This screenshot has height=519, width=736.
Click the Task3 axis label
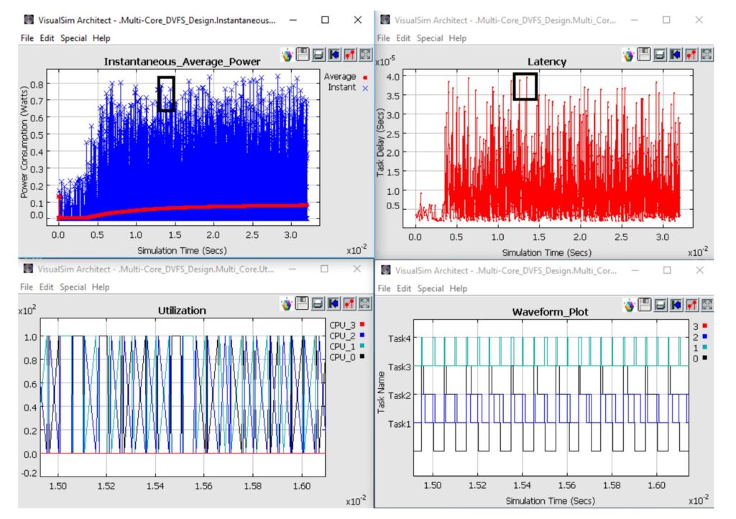[400, 367]
